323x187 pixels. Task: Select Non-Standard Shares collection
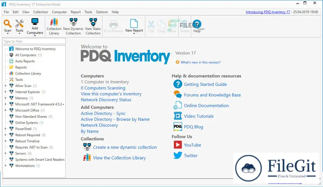31,117
